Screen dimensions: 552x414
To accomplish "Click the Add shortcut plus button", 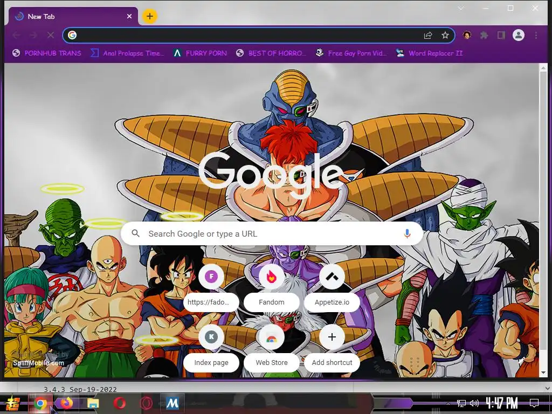I will tap(332, 337).
